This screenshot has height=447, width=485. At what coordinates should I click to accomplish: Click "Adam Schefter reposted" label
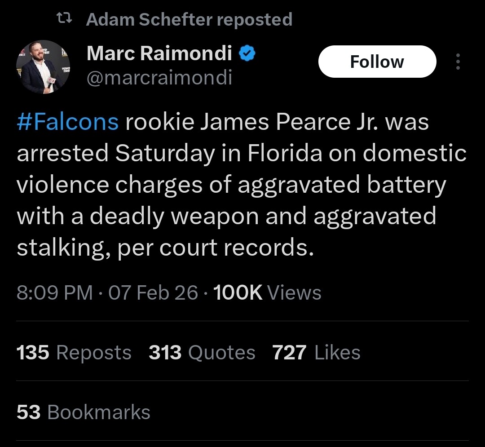(x=189, y=19)
